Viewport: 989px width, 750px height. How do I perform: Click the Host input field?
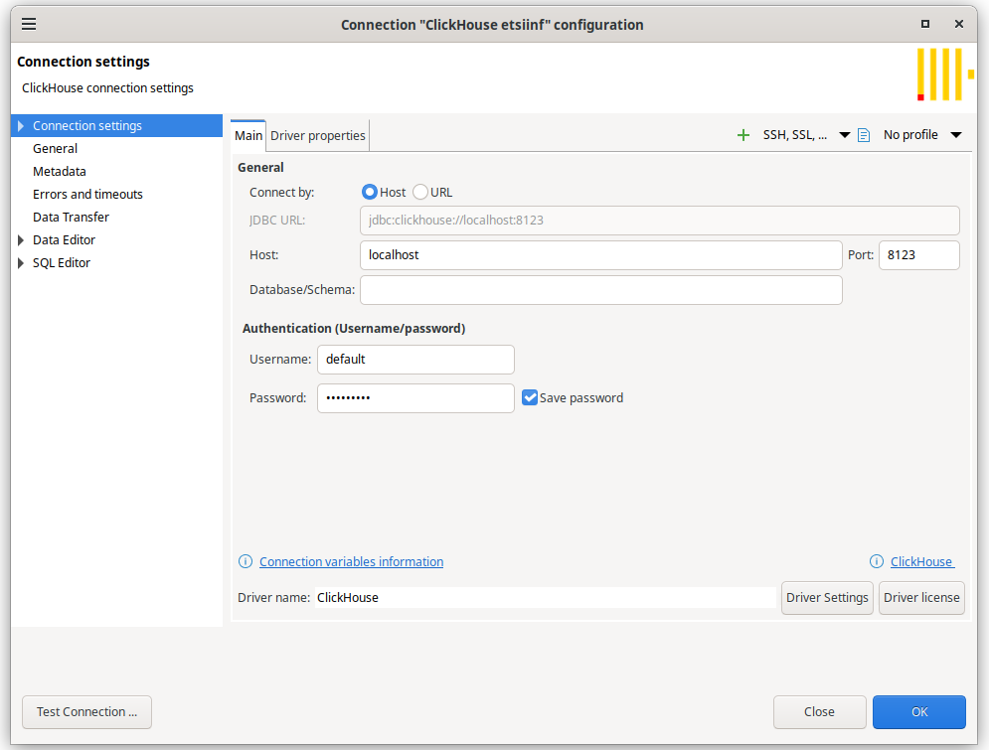coord(601,255)
